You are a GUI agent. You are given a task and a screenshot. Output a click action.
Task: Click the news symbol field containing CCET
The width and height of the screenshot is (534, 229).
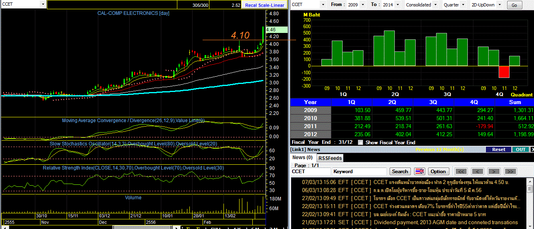(311, 171)
